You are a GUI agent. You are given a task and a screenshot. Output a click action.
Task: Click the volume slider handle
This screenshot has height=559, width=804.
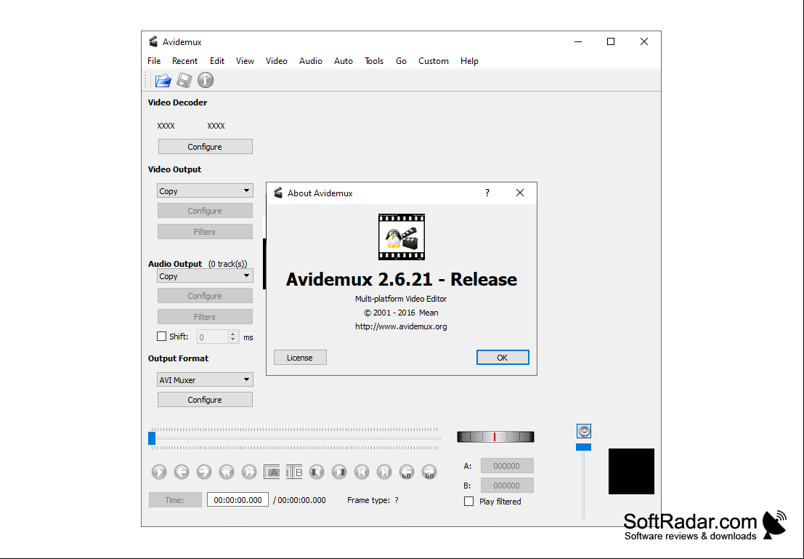583,447
